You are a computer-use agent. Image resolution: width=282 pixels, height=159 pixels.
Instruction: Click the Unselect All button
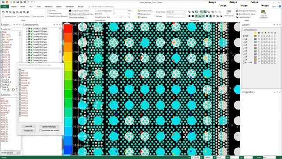click(28, 131)
